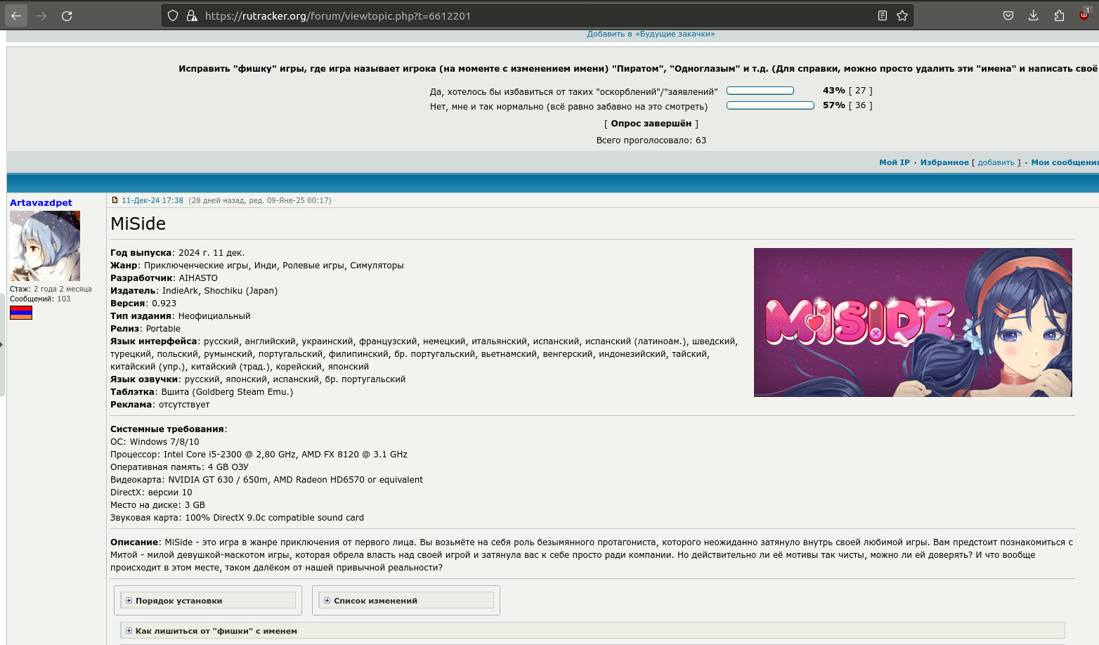Open the Pocket save icon

1008,15
